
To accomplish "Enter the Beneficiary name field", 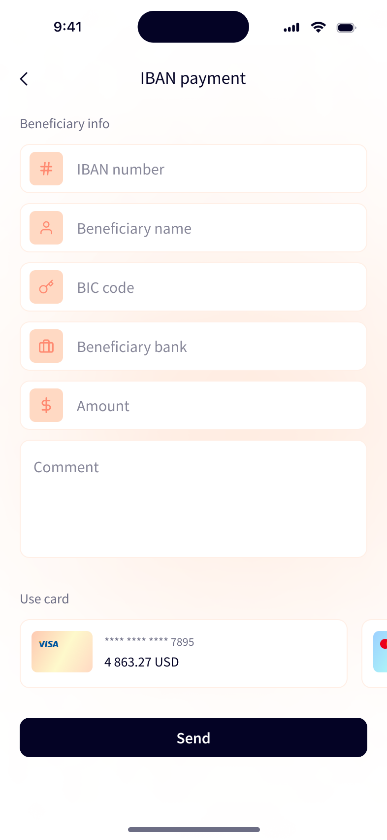I will pos(217,228).
